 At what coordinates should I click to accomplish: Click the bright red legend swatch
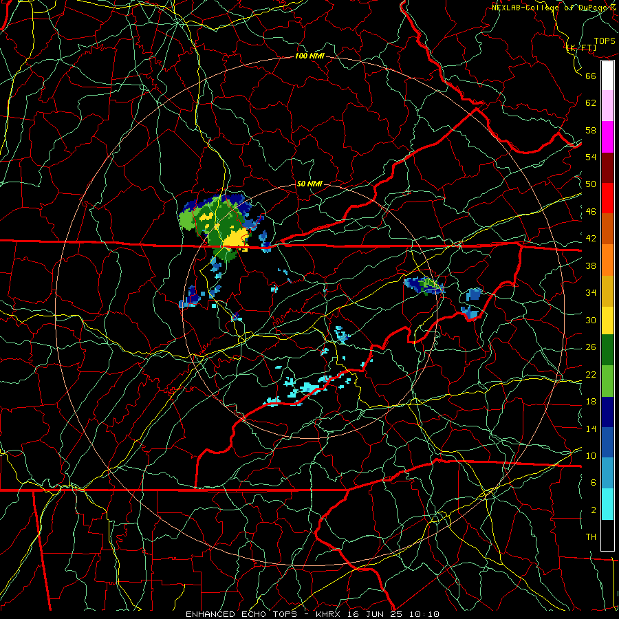click(x=607, y=198)
